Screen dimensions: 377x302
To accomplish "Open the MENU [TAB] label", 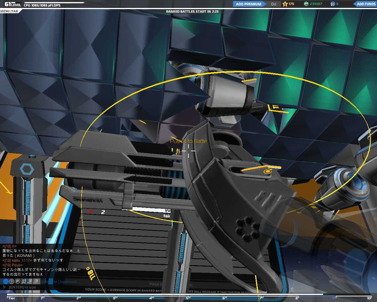I will [9, 11].
